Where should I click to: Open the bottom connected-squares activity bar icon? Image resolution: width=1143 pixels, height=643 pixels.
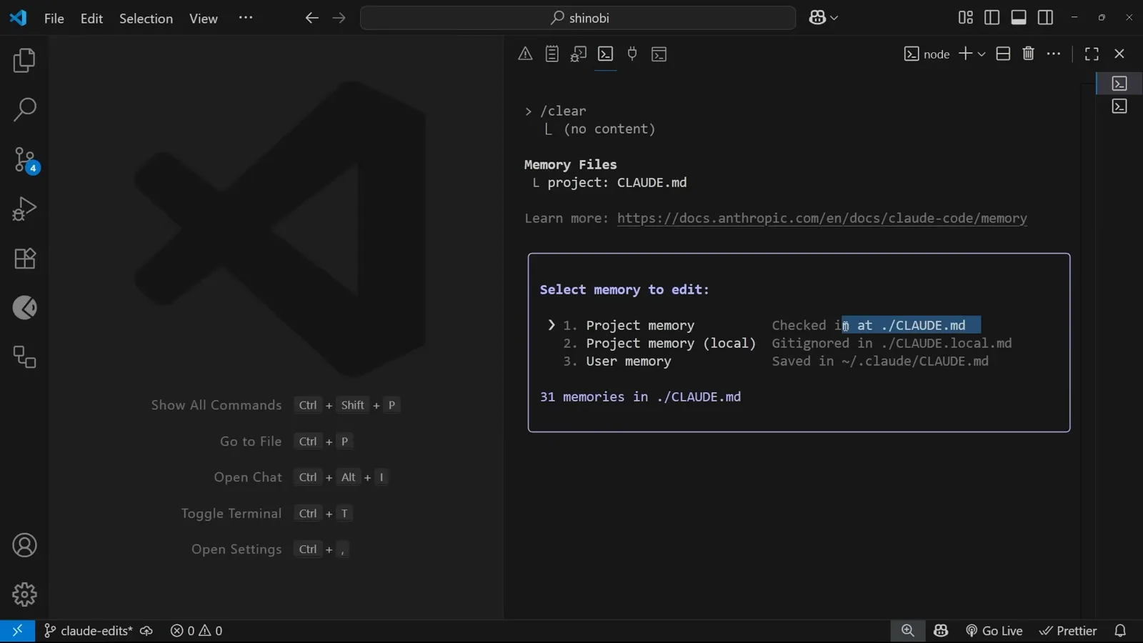point(24,357)
